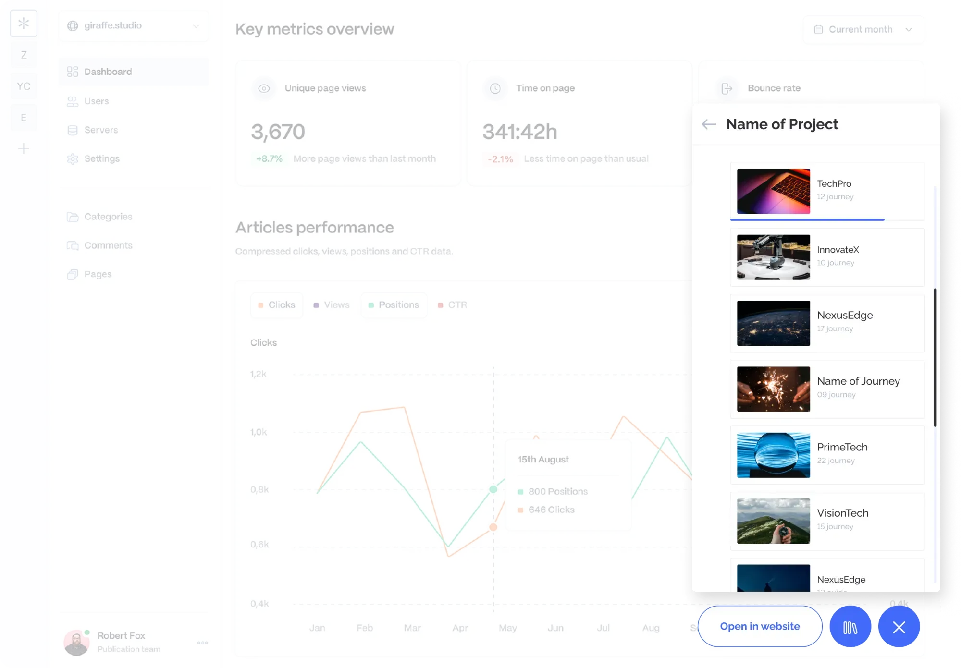Viewport: 961px width, 668px height.
Task: Click the library books round button
Action: click(850, 627)
